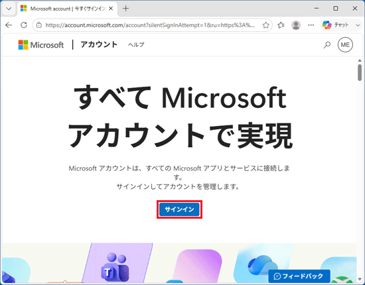Minimize the browser window
This screenshot has height=285, width=365.
coord(317,9)
